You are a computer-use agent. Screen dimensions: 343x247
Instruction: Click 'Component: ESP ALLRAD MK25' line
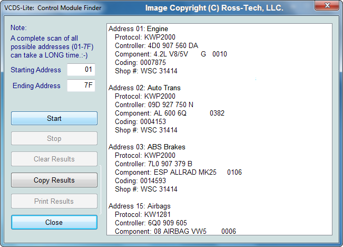tap(178, 172)
